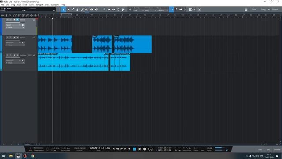The image size is (282, 159).
Task: Click the plus Add Tracks icon
Action: click(36, 15)
